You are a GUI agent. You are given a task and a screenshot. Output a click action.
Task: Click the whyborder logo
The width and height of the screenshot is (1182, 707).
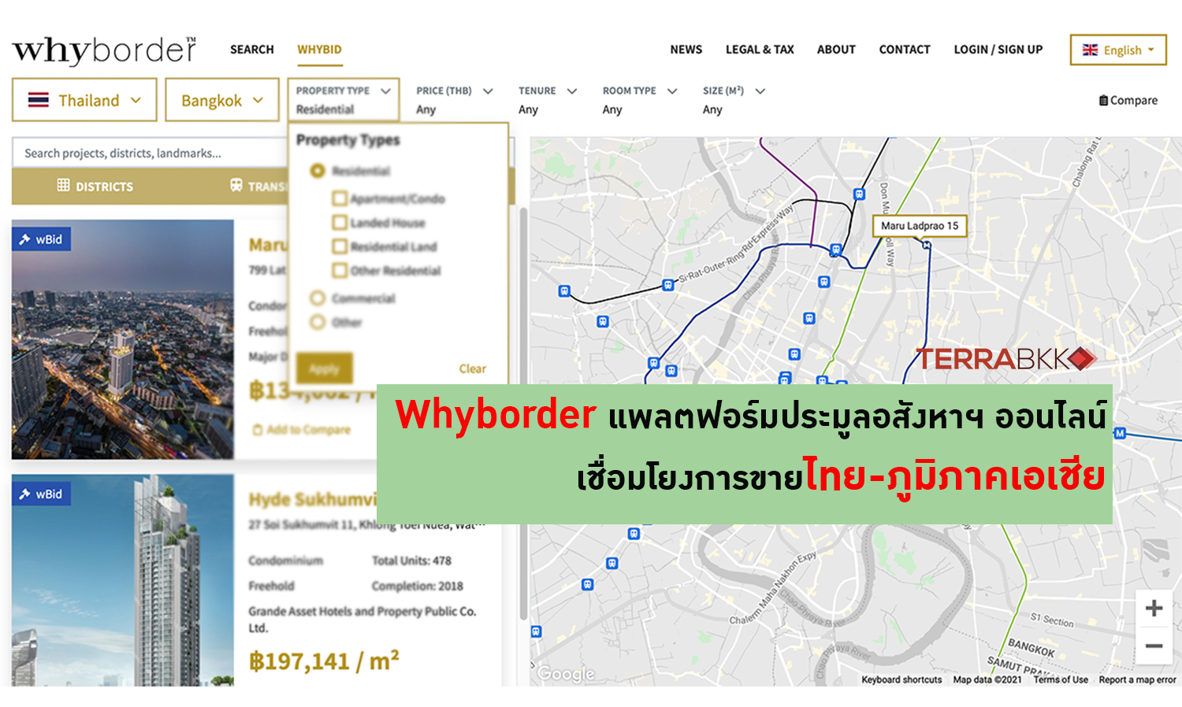(104, 50)
